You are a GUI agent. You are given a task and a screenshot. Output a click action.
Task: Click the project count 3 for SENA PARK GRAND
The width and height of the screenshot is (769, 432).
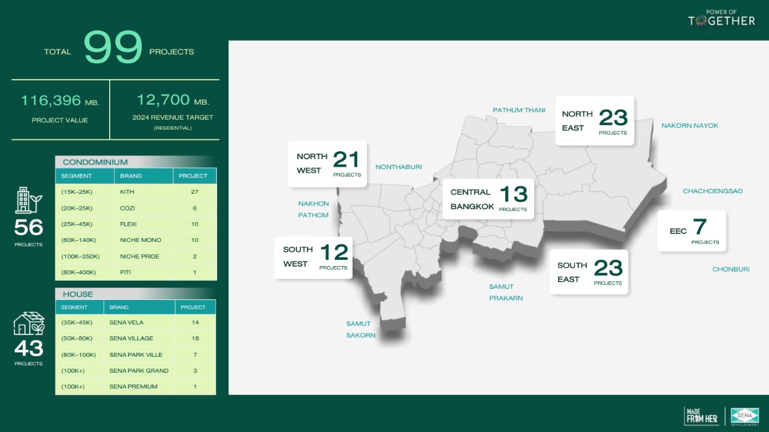coord(195,371)
